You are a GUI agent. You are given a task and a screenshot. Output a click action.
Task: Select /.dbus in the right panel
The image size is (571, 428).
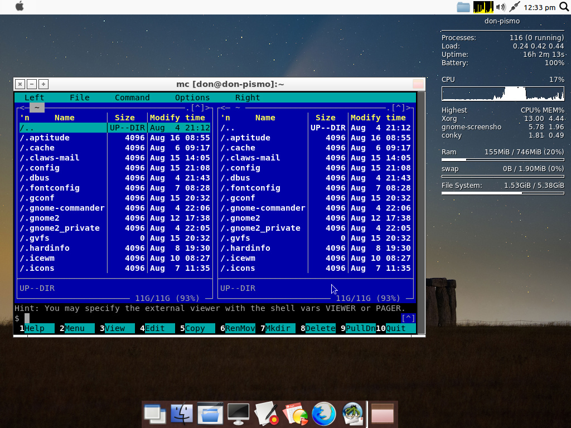pyautogui.click(x=316, y=178)
